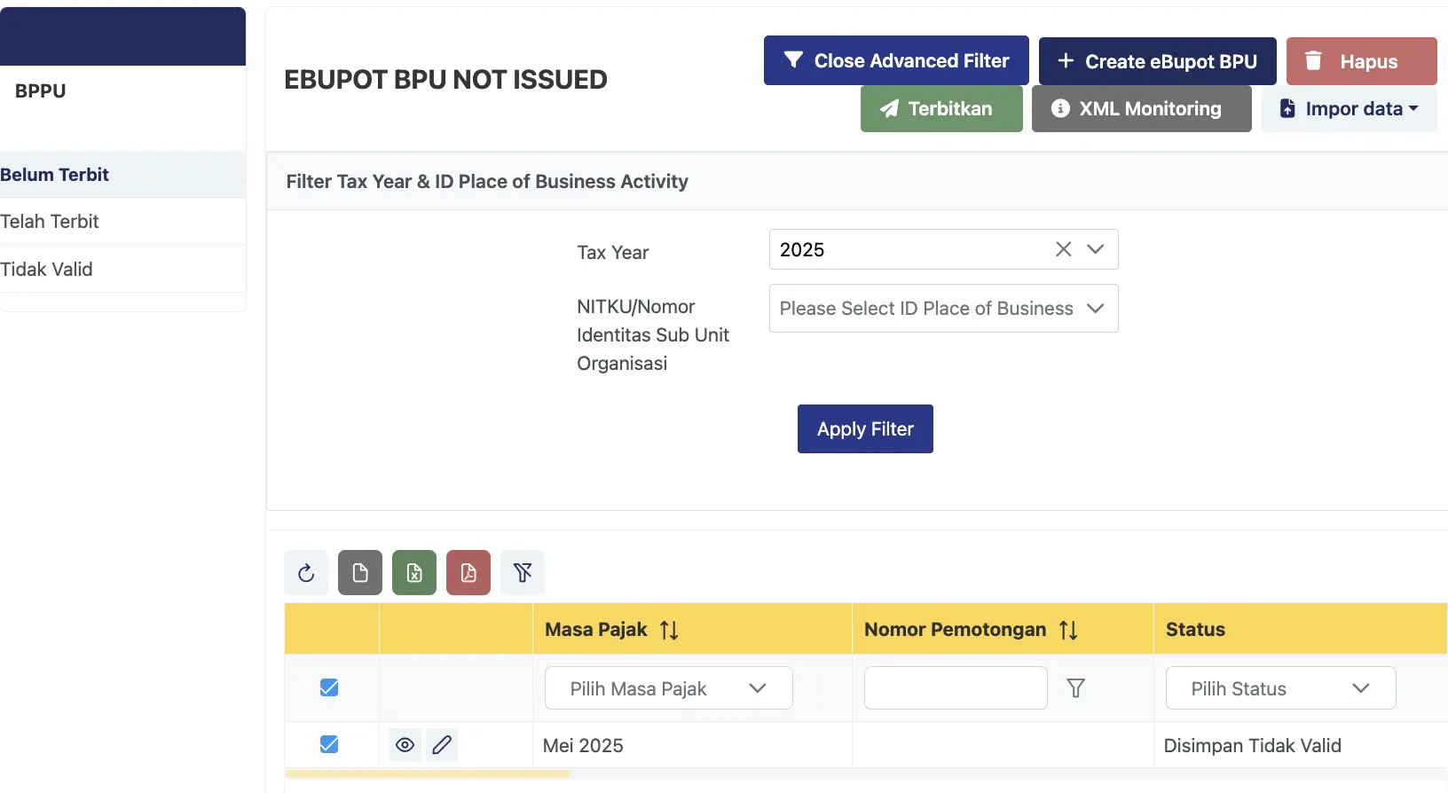
Task: Edit the Mei 2025 row with pencil icon
Action: click(442, 745)
